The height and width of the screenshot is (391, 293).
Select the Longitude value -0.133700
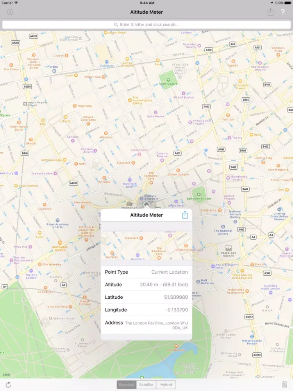tap(177, 310)
